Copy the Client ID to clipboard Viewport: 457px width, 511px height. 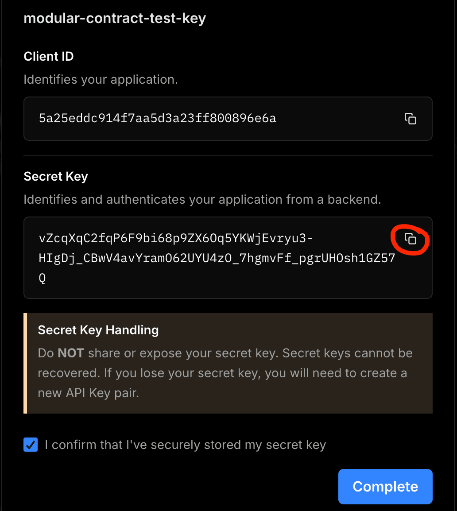pos(411,119)
